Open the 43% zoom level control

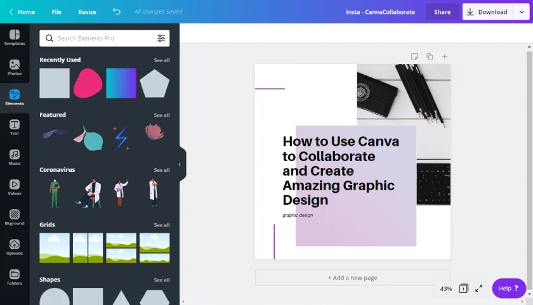[x=445, y=289]
